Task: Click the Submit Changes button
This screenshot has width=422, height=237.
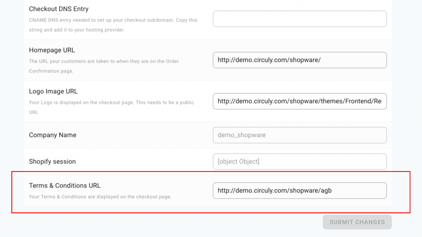Action: pyautogui.click(x=357, y=222)
